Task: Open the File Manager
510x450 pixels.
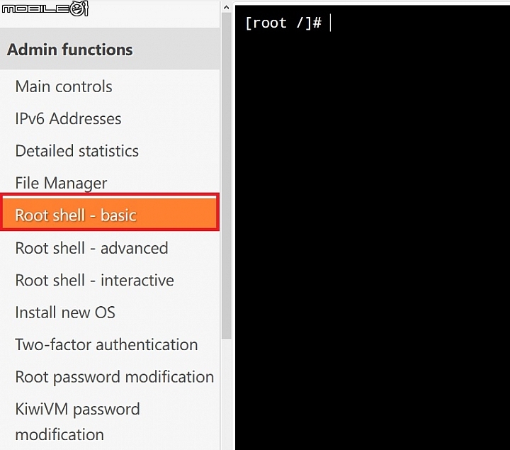Action: [x=61, y=183]
